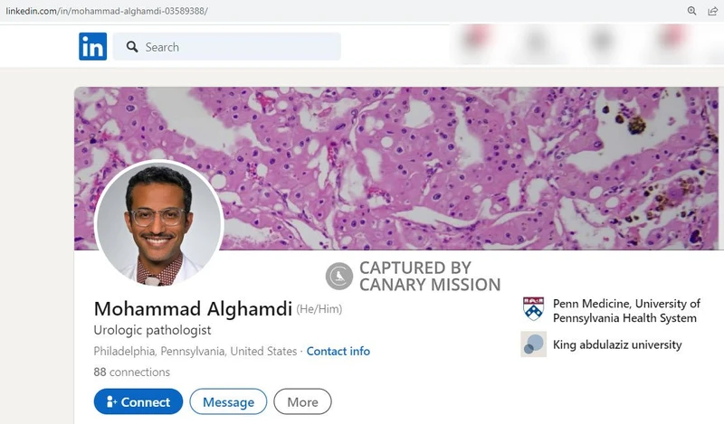Click the Urologic pathologist headline
This screenshot has height=424, width=724.
pos(152,330)
